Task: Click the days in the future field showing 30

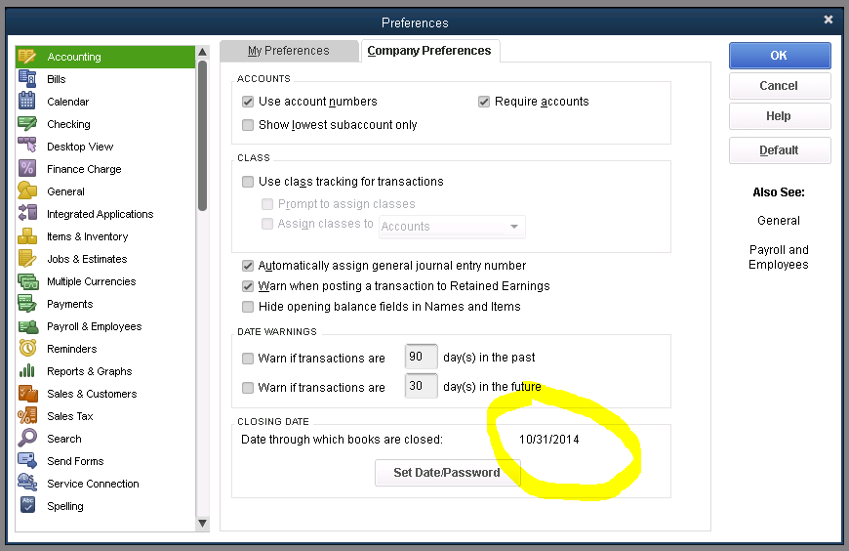Action: (422, 386)
